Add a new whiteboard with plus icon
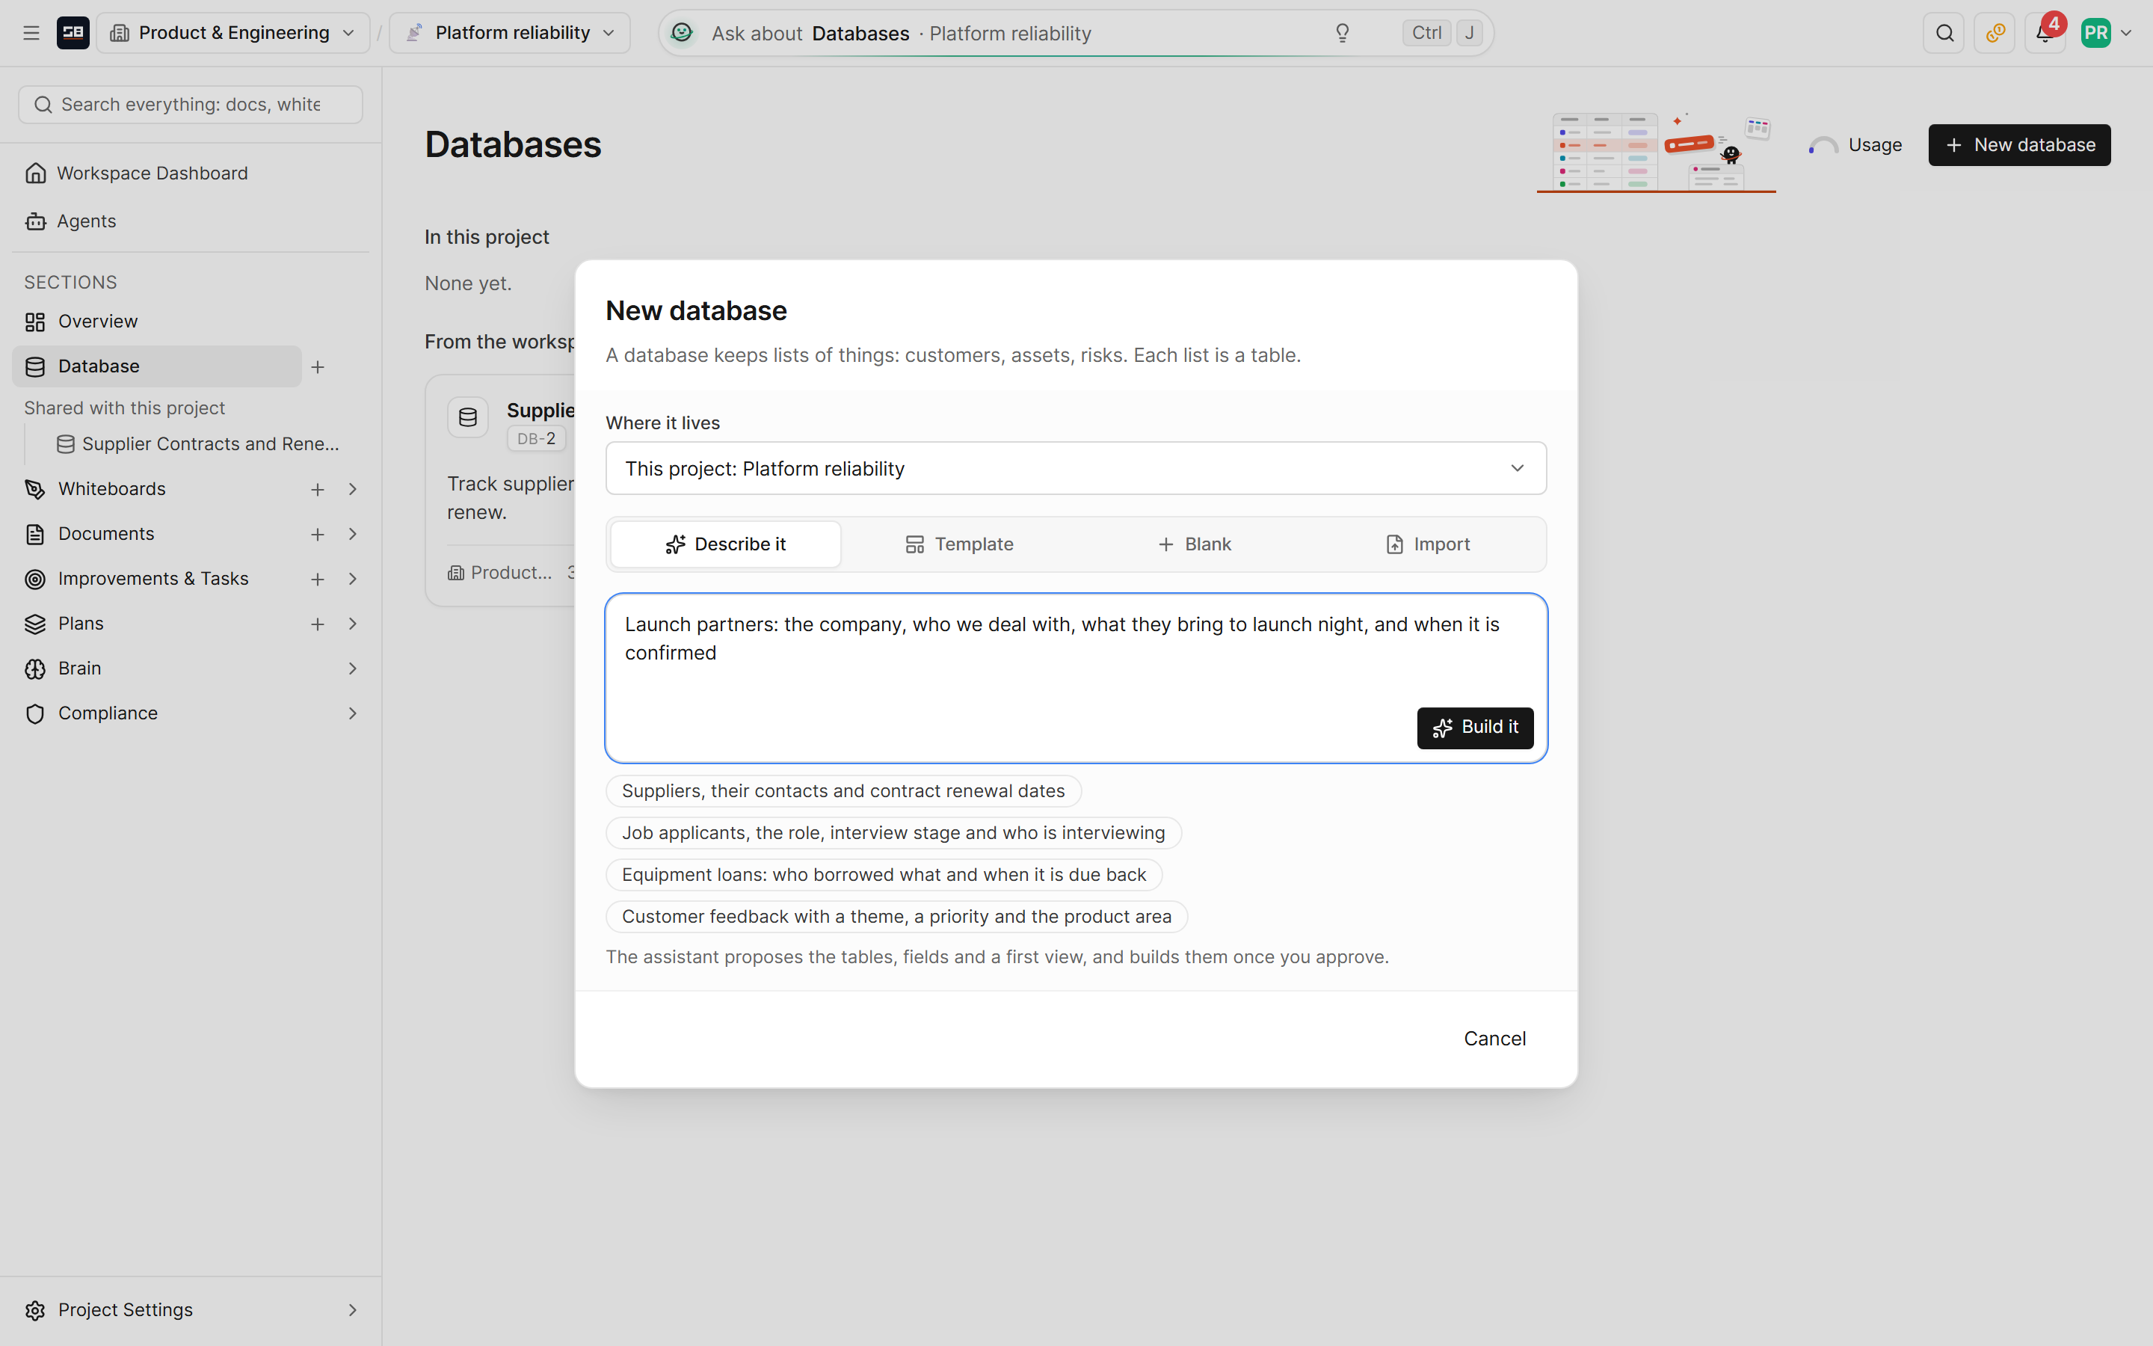The image size is (2153, 1346). coord(318,489)
